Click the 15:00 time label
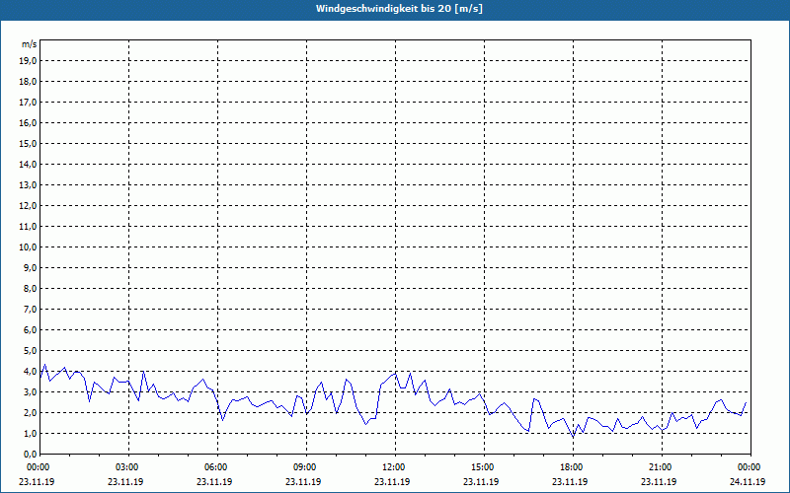 (484, 467)
